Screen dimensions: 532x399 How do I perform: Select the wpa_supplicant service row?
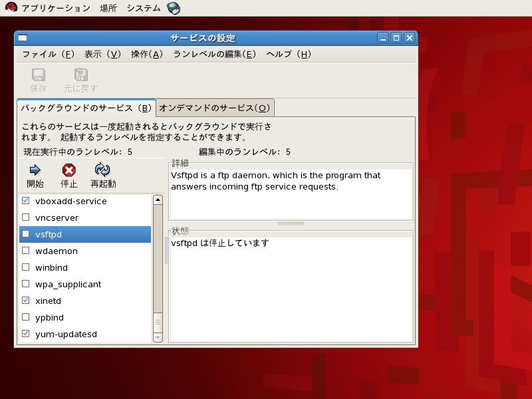(x=85, y=284)
